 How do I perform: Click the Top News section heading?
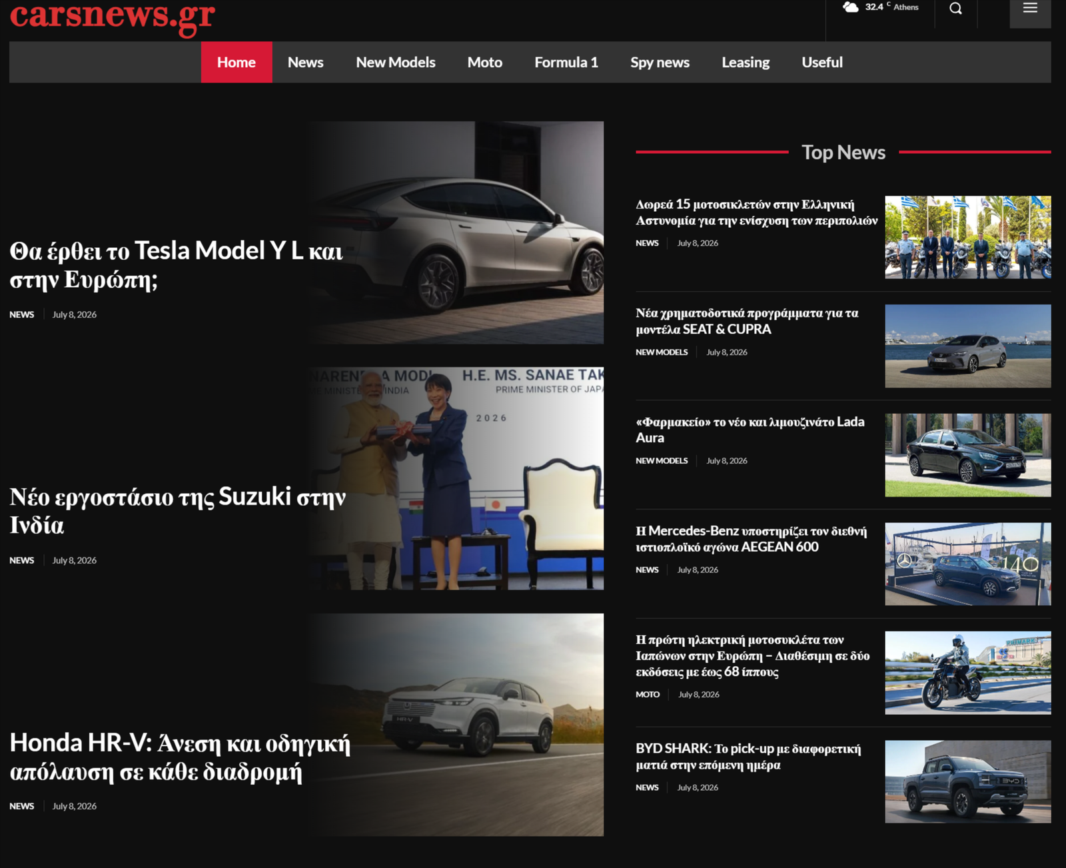pos(843,153)
